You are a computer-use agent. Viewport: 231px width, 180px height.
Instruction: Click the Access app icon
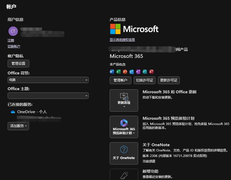[151, 72]
